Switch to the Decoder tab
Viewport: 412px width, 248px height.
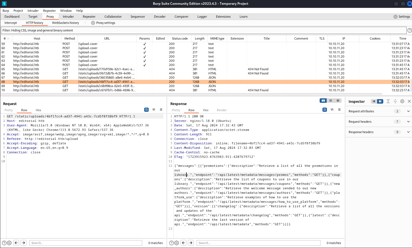click(x=160, y=17)
